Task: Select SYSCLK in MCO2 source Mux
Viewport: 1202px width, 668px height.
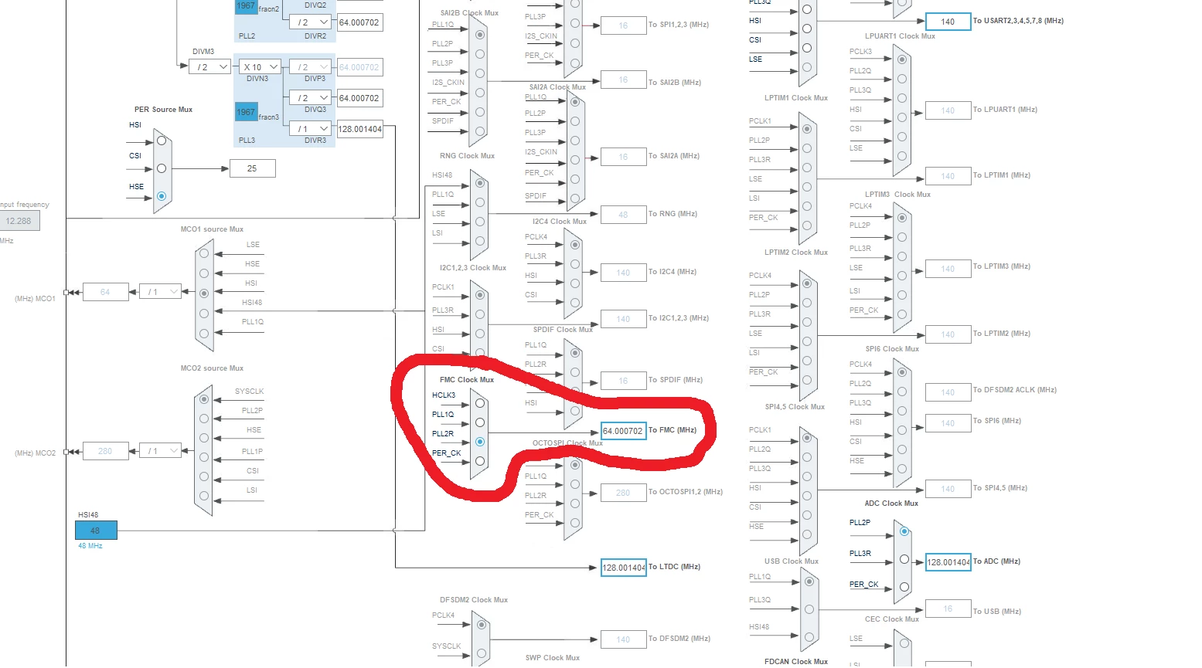Action: click(x=204, y=399)
